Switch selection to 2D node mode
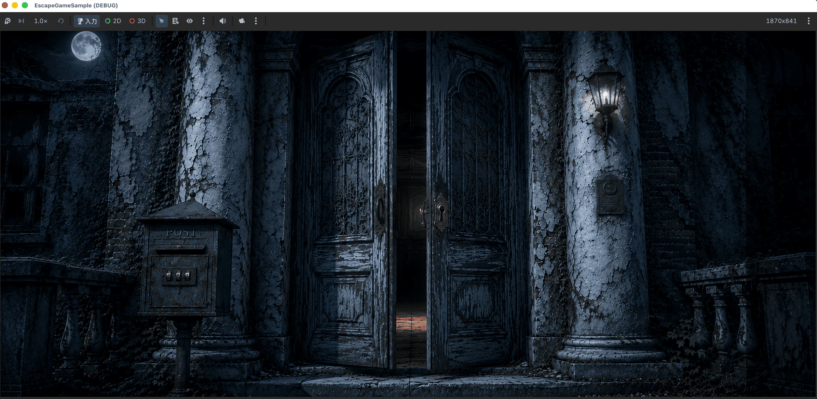 pos(113,21)
